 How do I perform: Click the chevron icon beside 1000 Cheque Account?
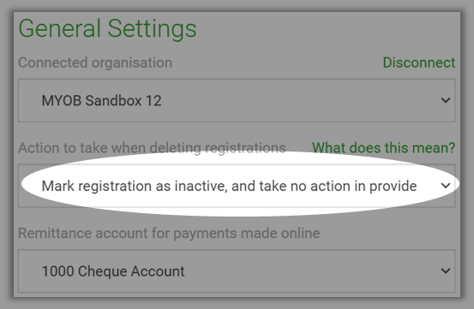click(445, 271)
